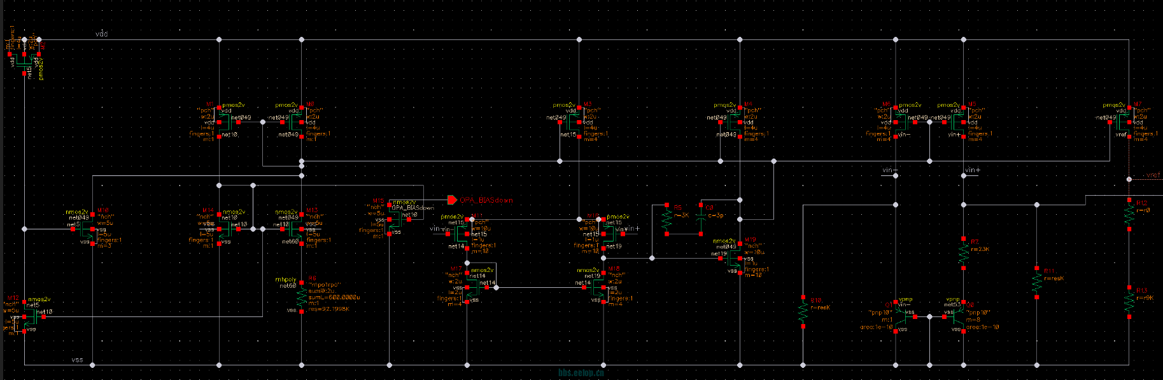
Task: Select the vref net label
Action: tap(1152, 175)
